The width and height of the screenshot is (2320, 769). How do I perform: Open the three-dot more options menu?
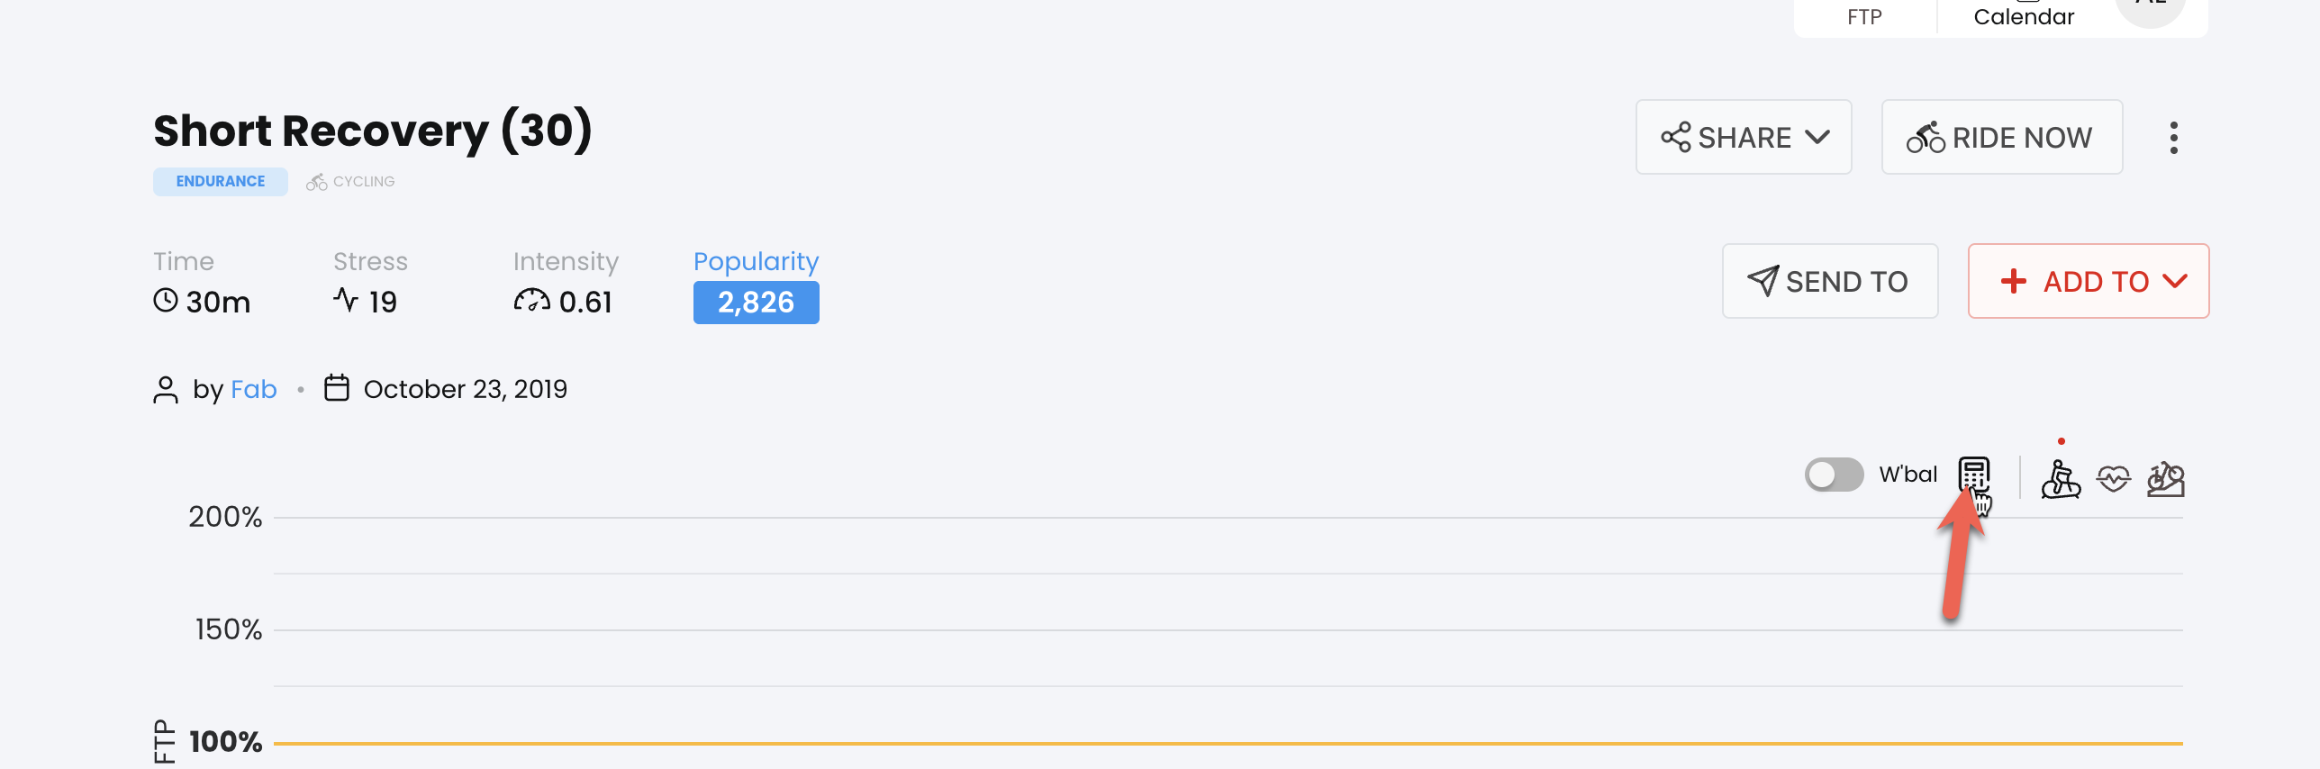2173,138
